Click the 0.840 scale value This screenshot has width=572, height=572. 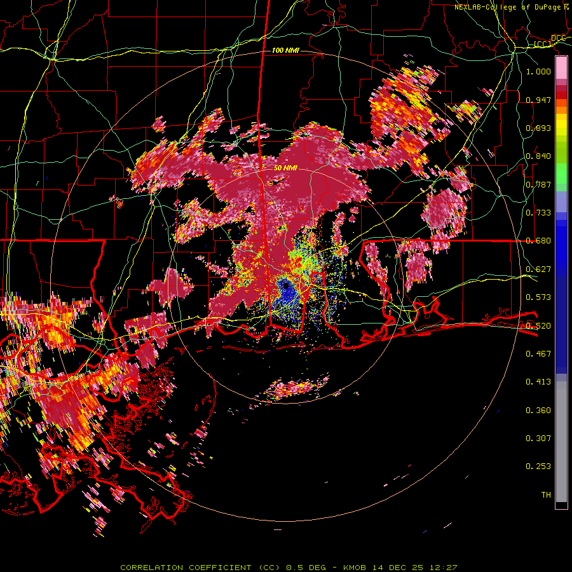click(x=538, y=156)
